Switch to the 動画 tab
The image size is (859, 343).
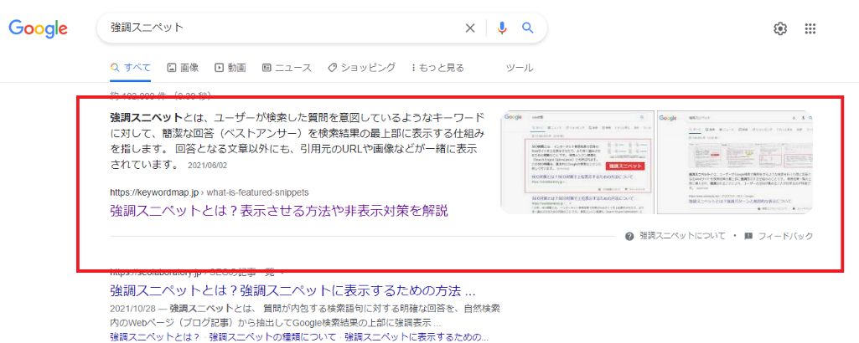click(230, 68)
